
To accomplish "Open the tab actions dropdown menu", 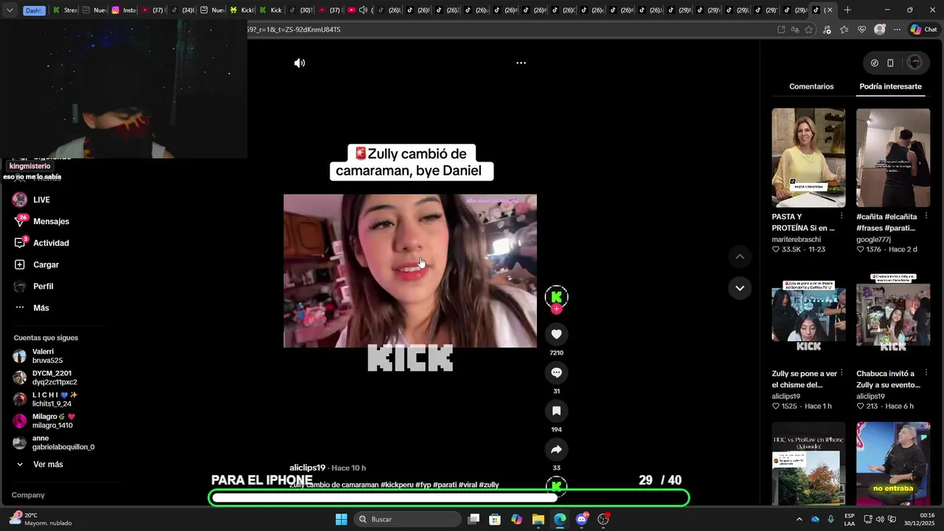I will [x=9, y=10].
